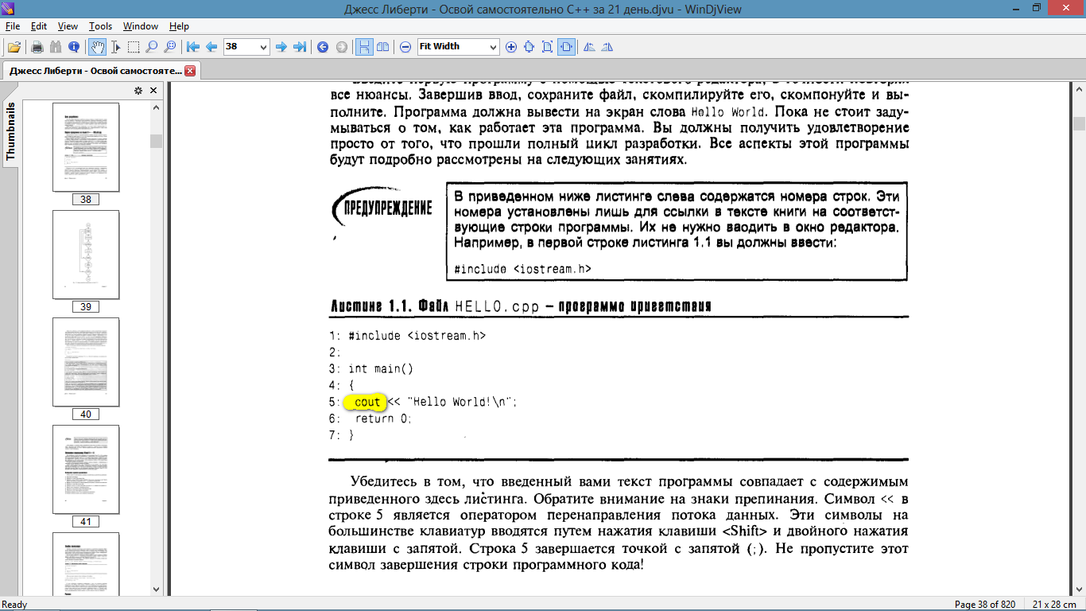
Task: Toggle facing pages layout
Action: coord(383,47)
